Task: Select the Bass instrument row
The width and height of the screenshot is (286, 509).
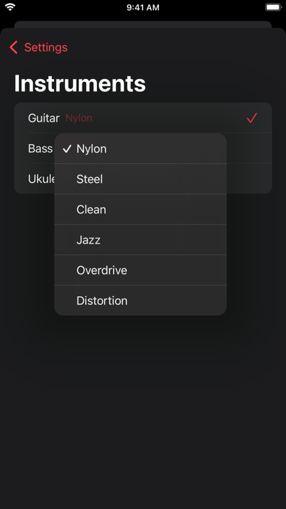Action: [x=40, y=148]
